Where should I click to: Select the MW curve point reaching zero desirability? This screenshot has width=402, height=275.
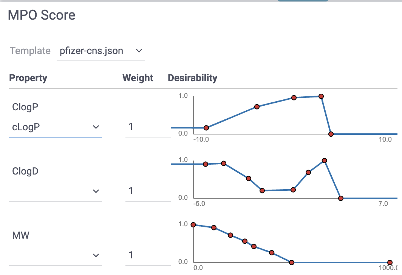click(x=292, y=263)
